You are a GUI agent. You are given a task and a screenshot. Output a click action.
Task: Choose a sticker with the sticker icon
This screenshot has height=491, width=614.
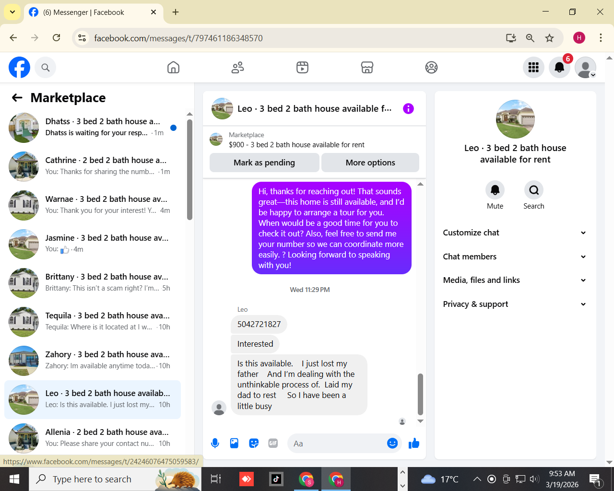click(254, 443)
